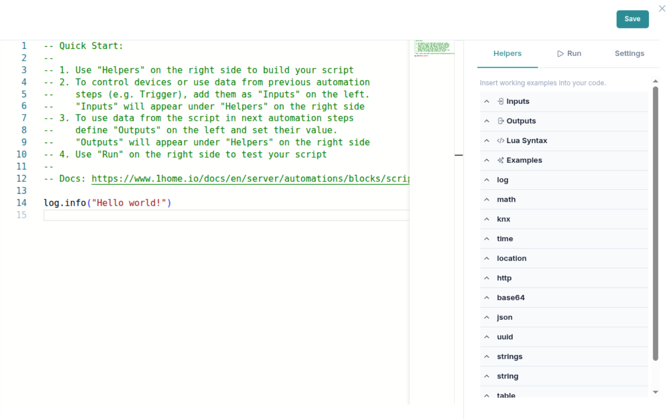The image size is (671, 419).
Task: Click scroll up arrow in Helpers list
Action: coord(655,81)
